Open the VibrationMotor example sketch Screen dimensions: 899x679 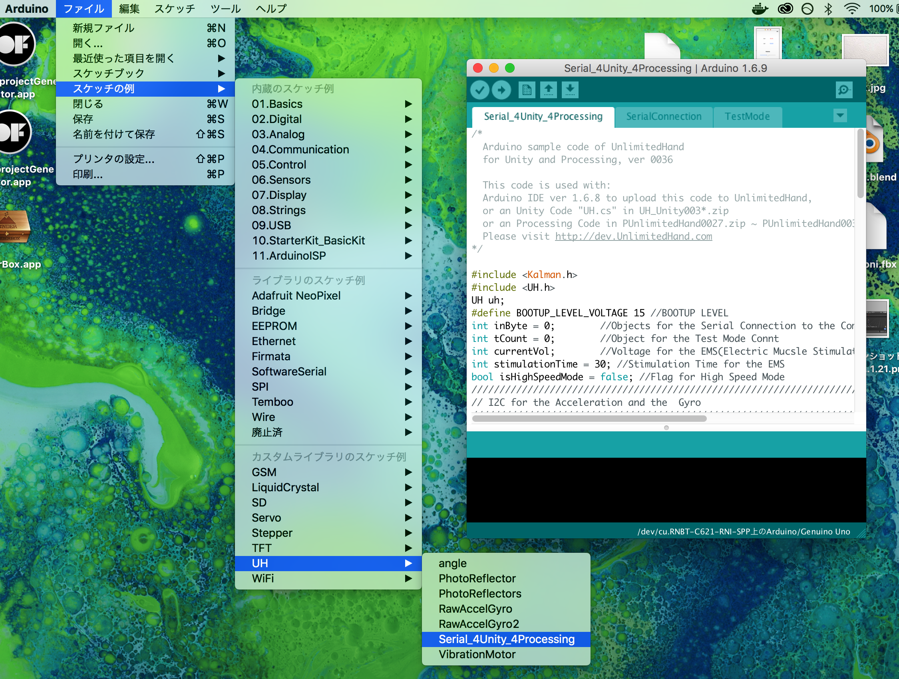(x=506, y=654)
